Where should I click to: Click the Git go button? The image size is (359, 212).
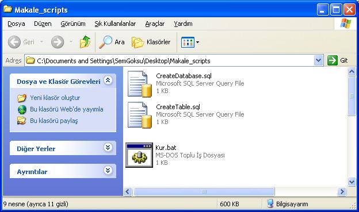(x=338, y=60)
